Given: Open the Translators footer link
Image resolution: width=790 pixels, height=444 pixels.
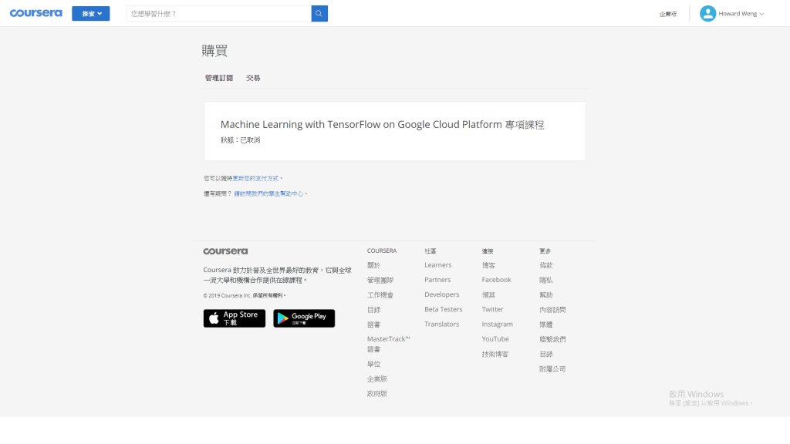Looking at the screenshot, I should tap(441, 325).
